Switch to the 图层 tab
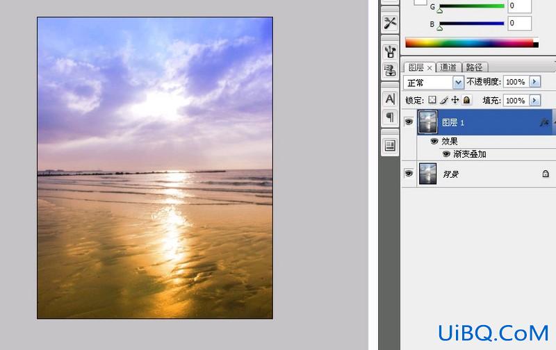This screenshot has height=350, width=556. point(416,67)
